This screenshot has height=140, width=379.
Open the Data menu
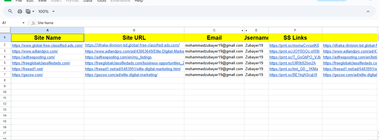click(88, 1)
